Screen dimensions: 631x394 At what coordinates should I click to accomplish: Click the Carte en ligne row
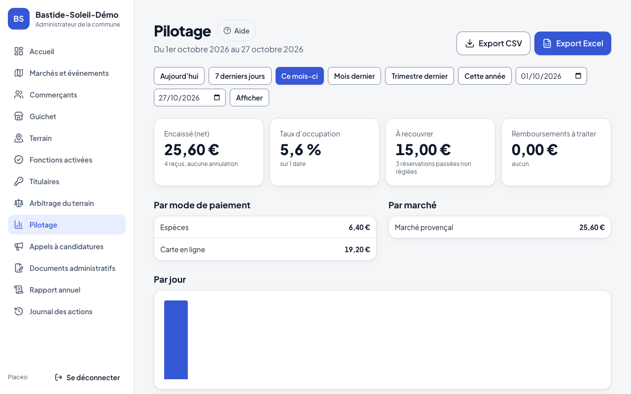(x=265, y=249)
